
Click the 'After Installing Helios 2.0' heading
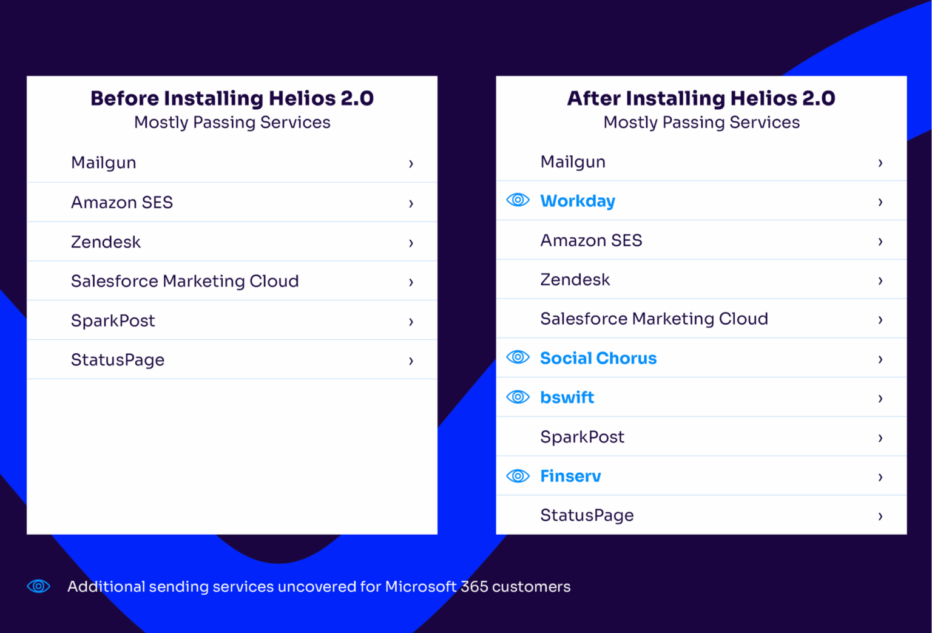[x=701, y=98]
